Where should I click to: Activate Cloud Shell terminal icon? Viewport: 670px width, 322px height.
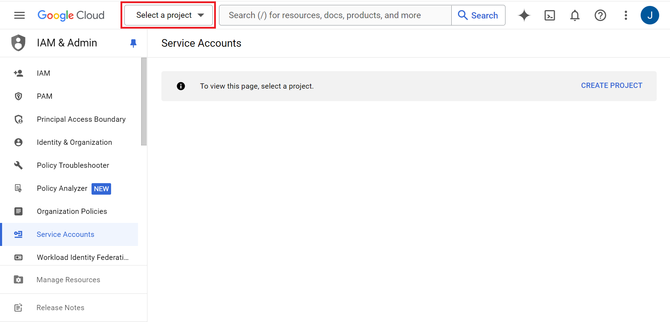pyautogui.click(x=549, y=15)
